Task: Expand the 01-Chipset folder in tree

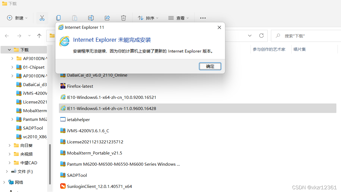Action: click(x=12, y=67)
